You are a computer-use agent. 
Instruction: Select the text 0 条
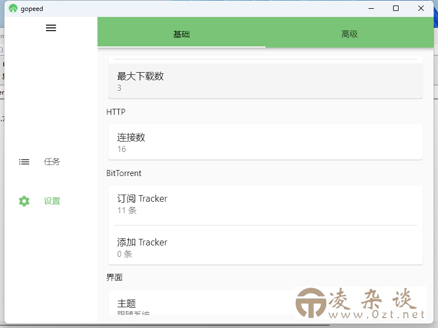(x=125, y=254)
